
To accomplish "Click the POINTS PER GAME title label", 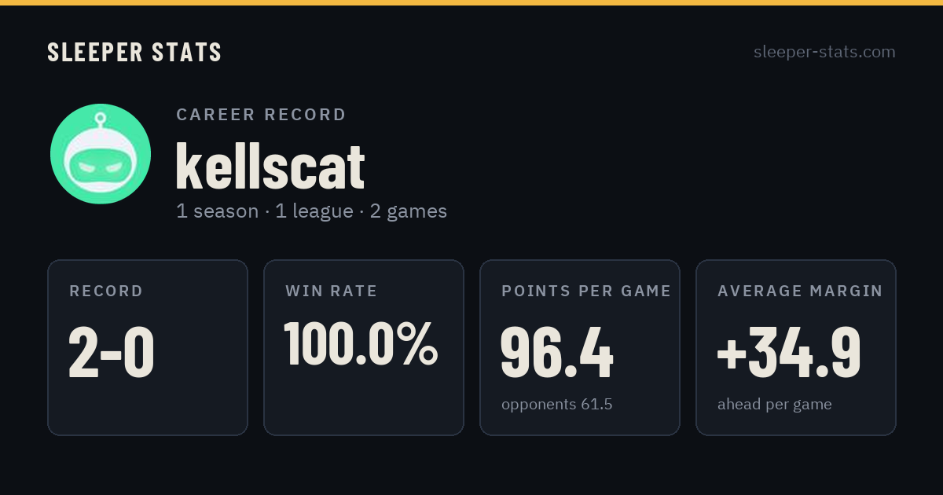I will coord(586,291).
